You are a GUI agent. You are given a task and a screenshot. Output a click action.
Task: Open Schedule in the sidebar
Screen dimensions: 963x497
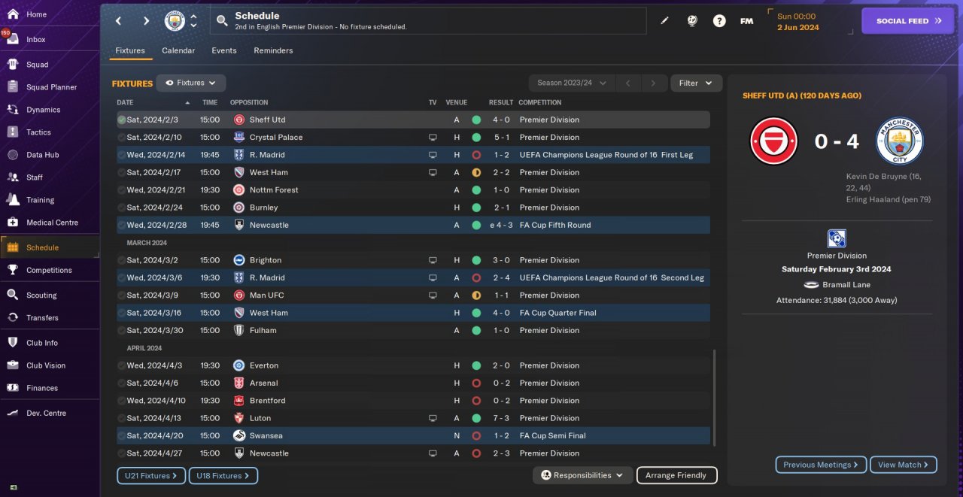pyautogui.click(x=42, y=247)
